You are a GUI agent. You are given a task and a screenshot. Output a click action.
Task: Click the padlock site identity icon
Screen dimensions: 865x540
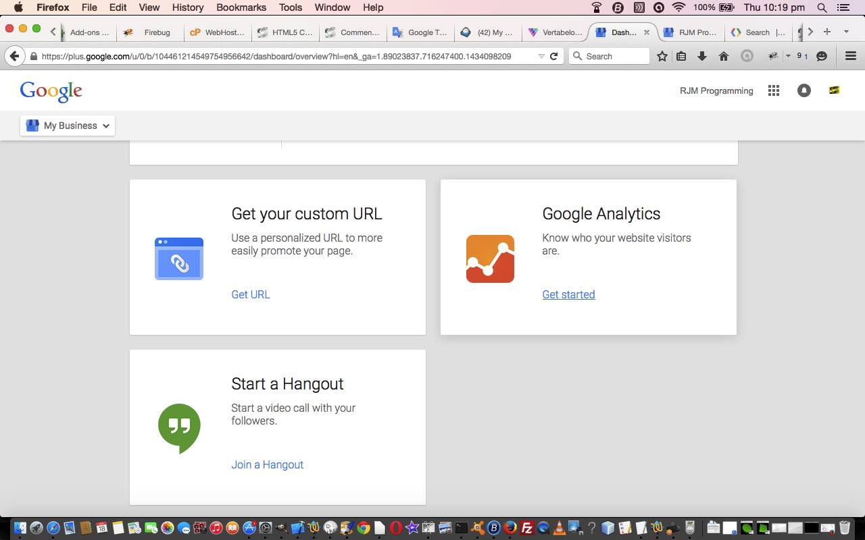[33, 57]
